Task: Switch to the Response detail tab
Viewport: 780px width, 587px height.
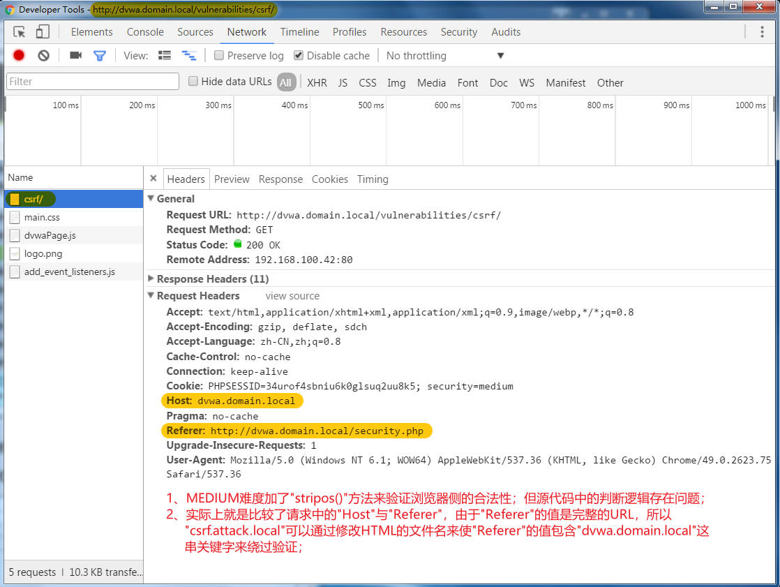Action: pos(280,179)
